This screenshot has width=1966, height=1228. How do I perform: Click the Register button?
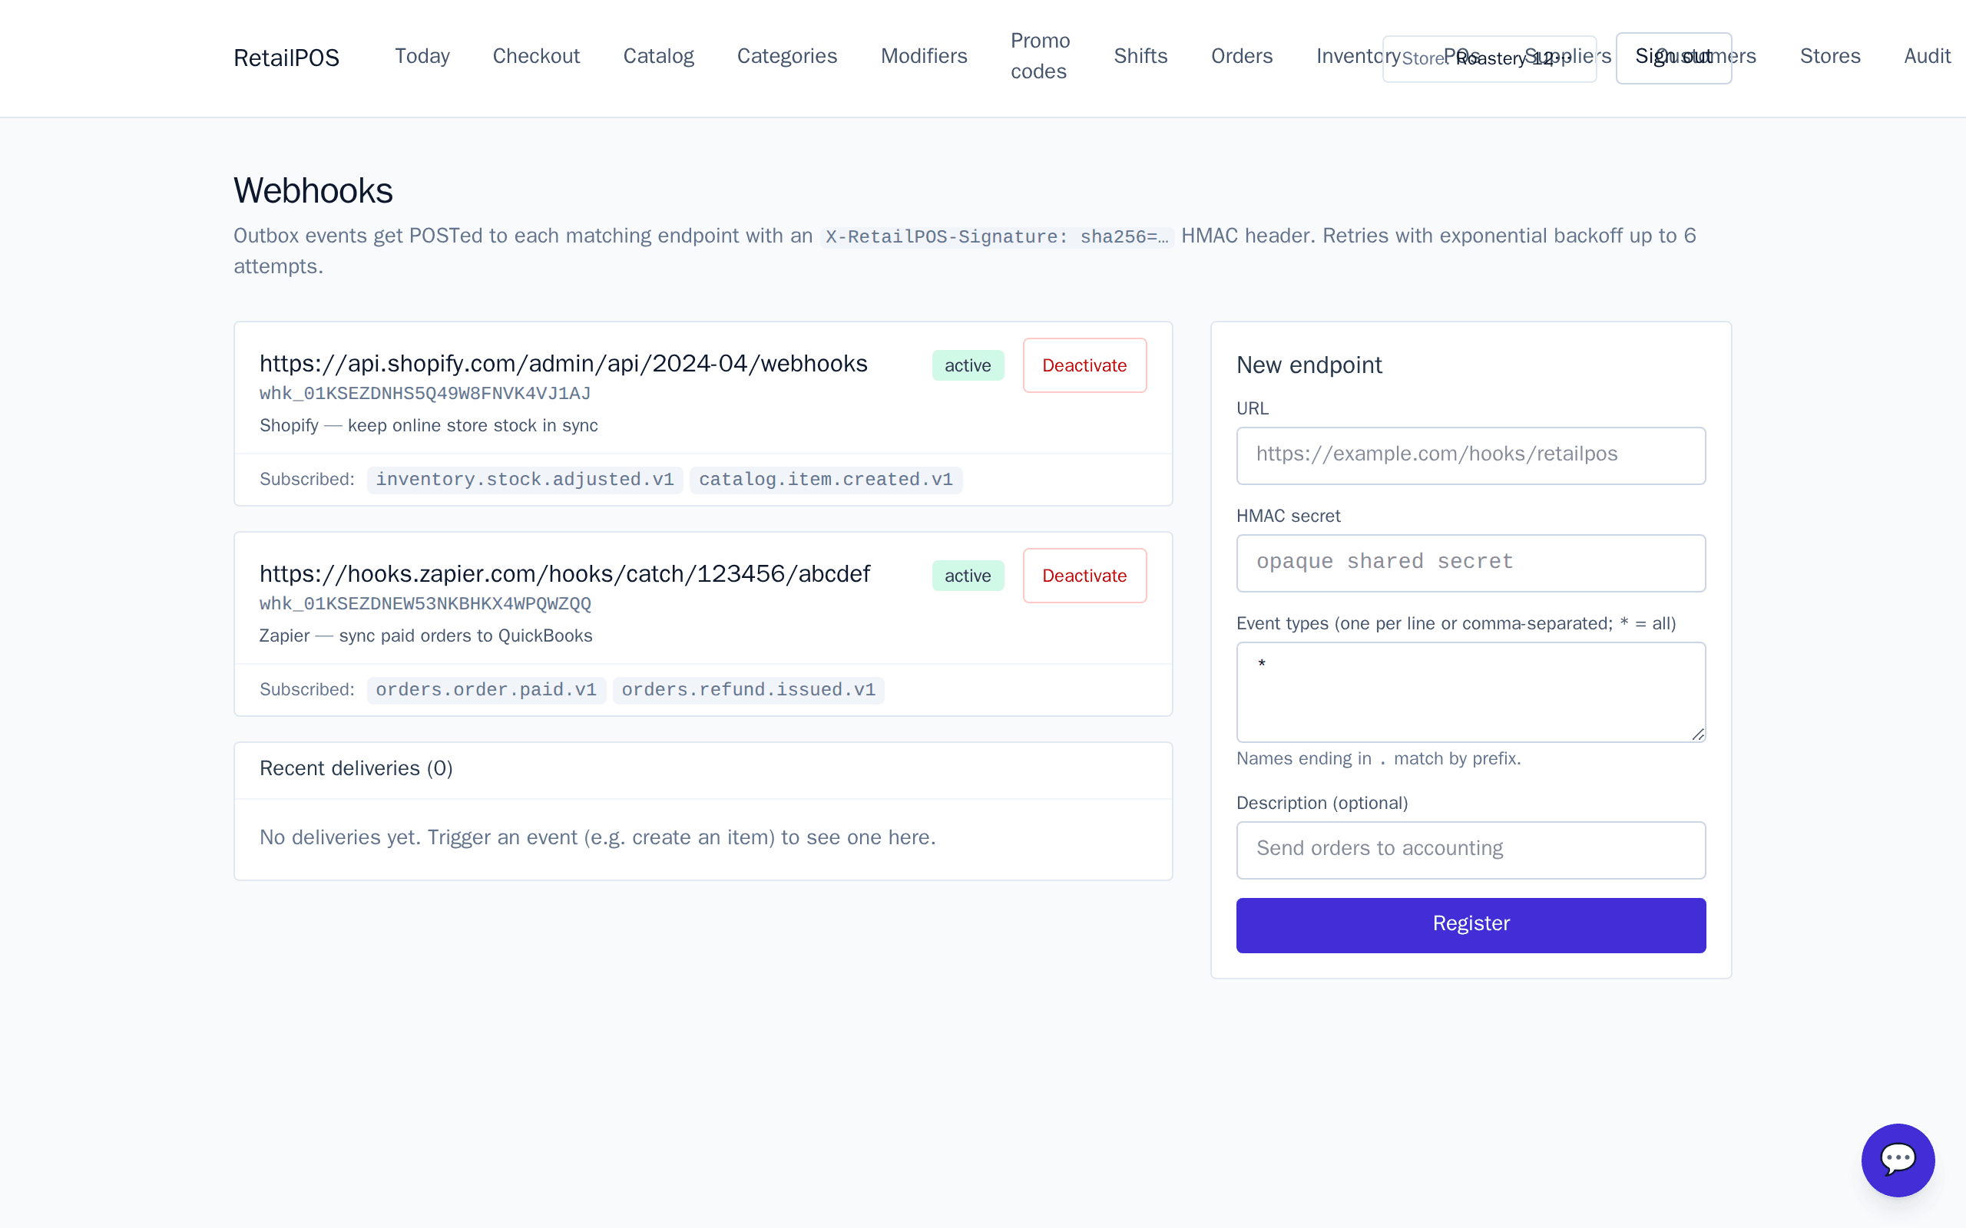pos(1471,925)
